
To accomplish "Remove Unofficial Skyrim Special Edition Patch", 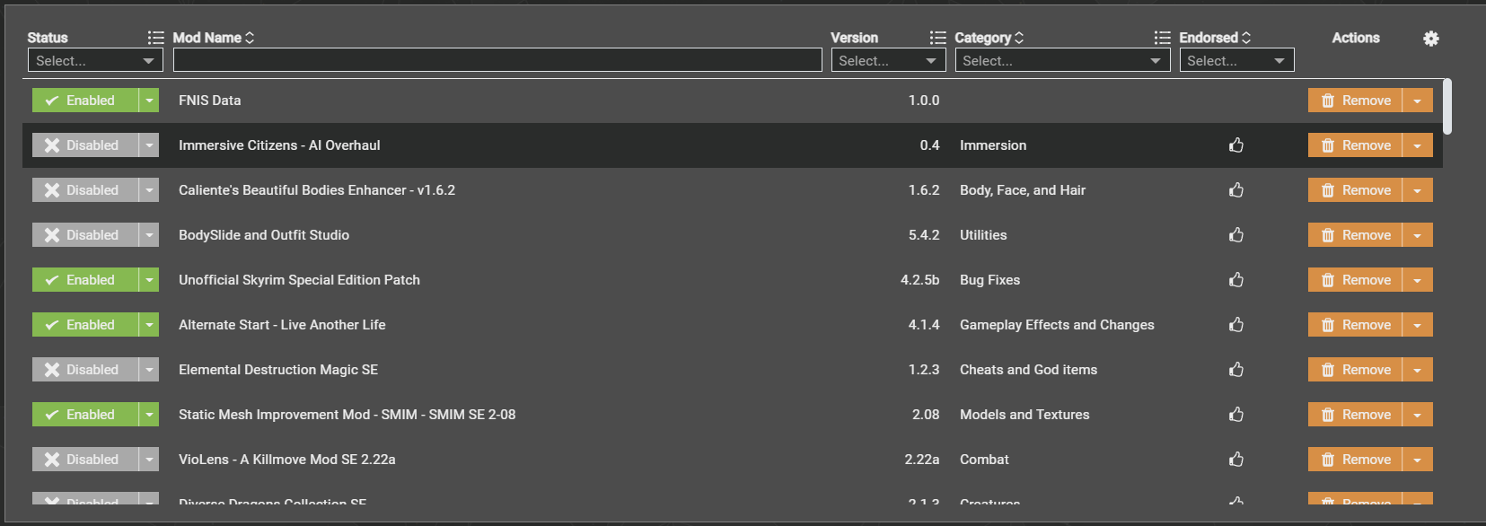I will click(1355, 279).
